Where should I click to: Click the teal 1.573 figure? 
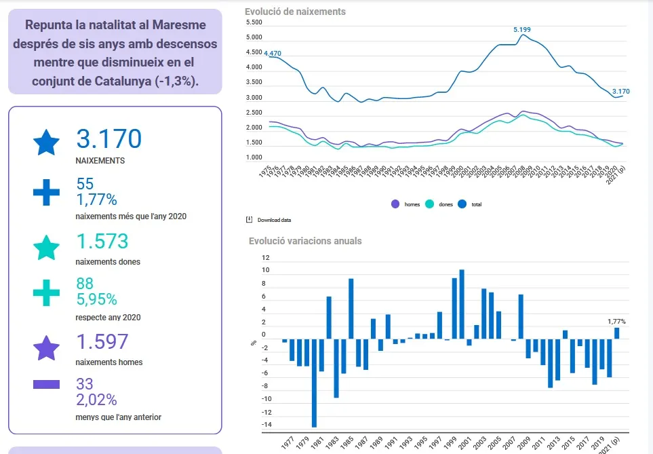pyautogui.click(x=102, y=242)
